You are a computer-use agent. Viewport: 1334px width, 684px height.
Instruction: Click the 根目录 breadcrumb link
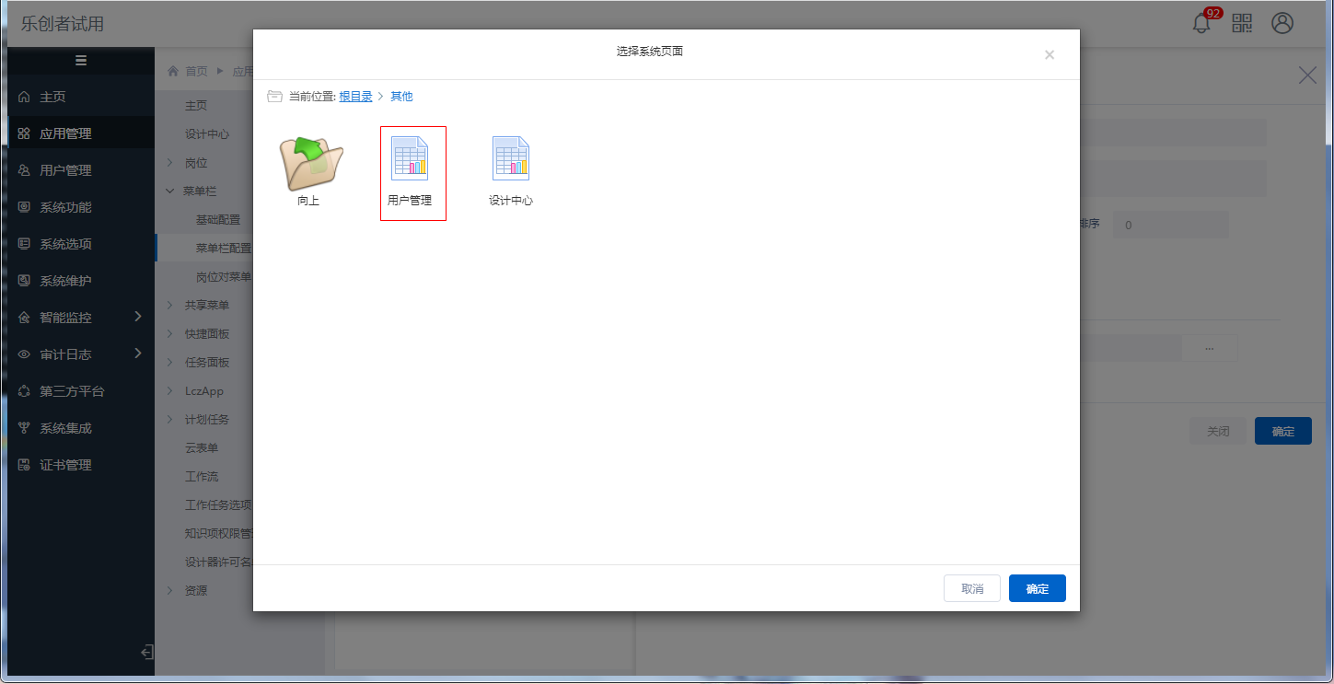pyautogui.click(x=355, y=97)
